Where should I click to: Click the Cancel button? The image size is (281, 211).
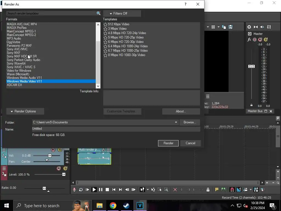coord(190,143)
